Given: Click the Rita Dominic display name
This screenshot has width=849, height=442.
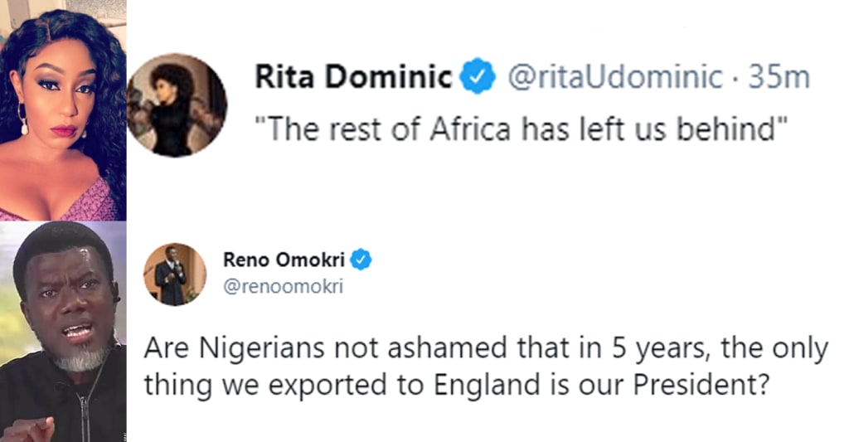Looking at the screenshot, I should click(354, 78).
